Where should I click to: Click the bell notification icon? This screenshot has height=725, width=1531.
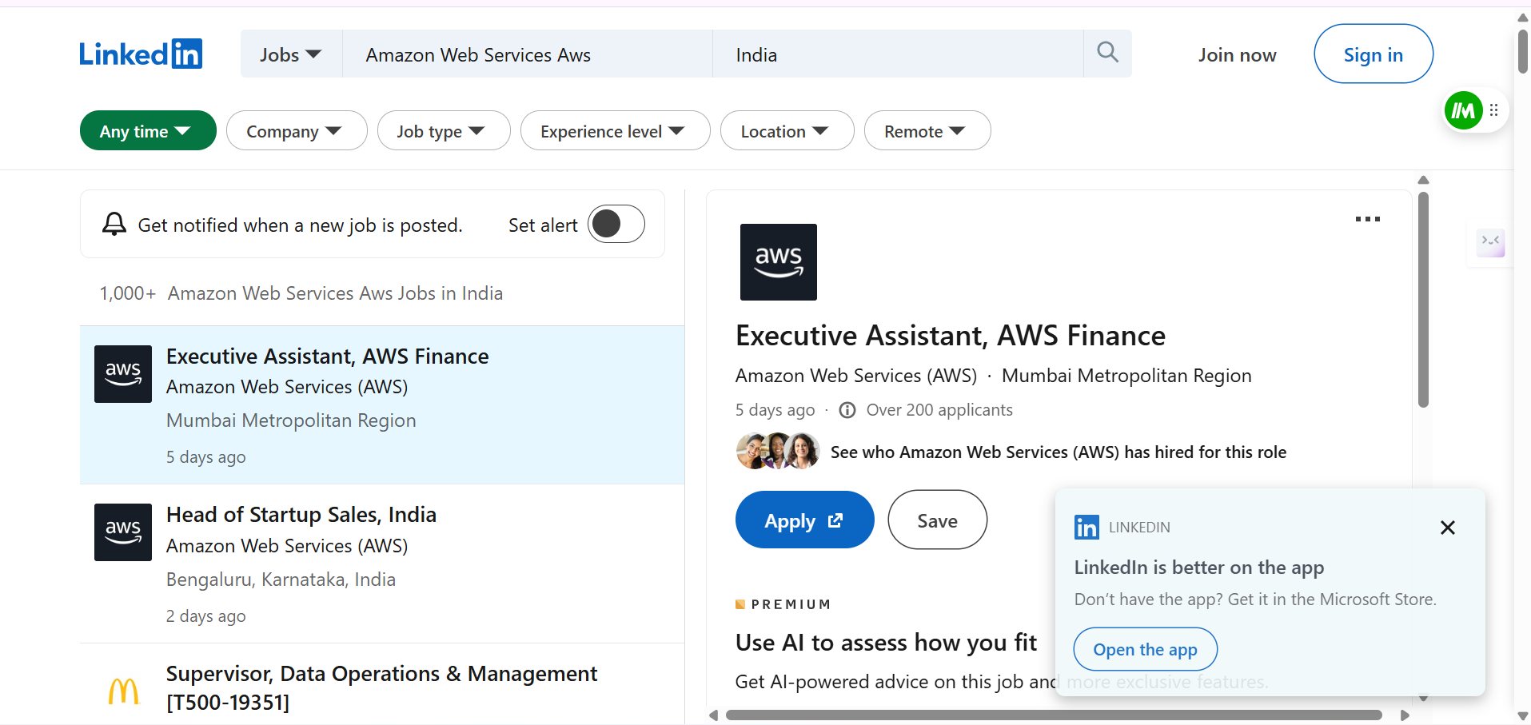point(114,224)
